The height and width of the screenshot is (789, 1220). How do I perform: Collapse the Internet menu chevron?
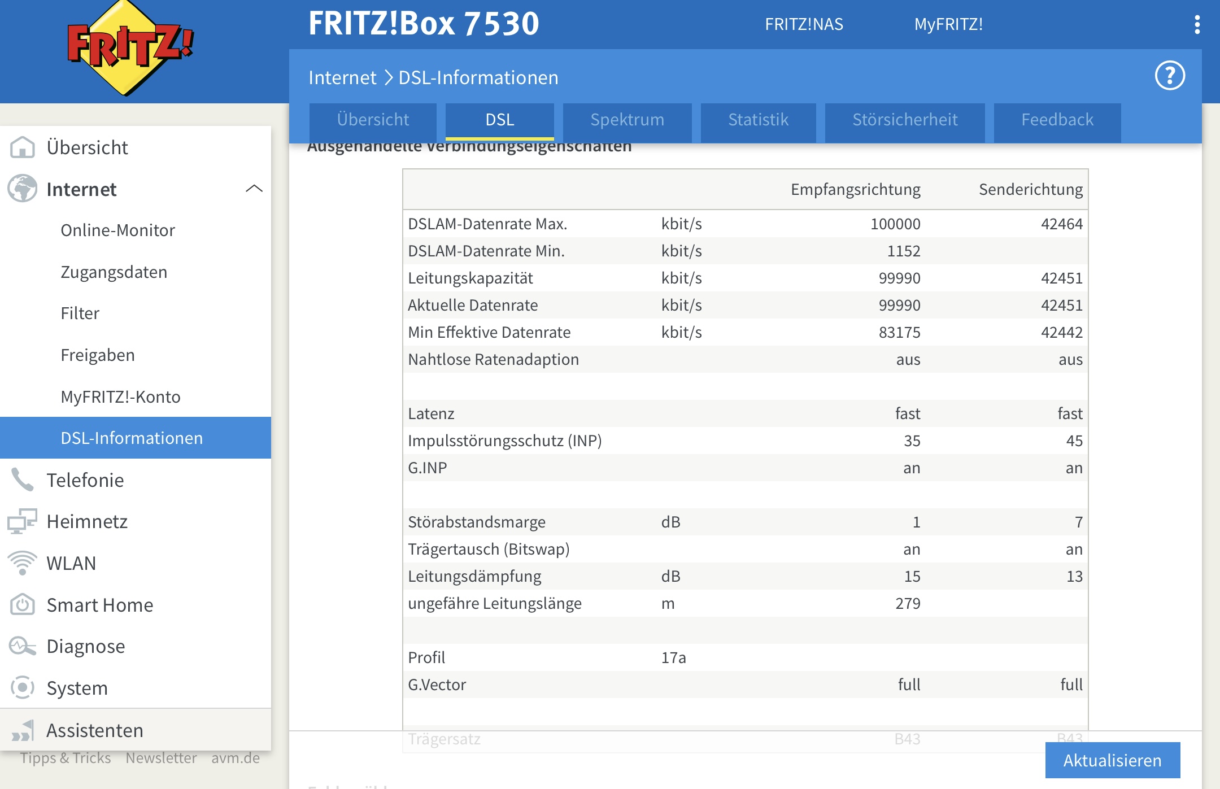click(254, 189)
